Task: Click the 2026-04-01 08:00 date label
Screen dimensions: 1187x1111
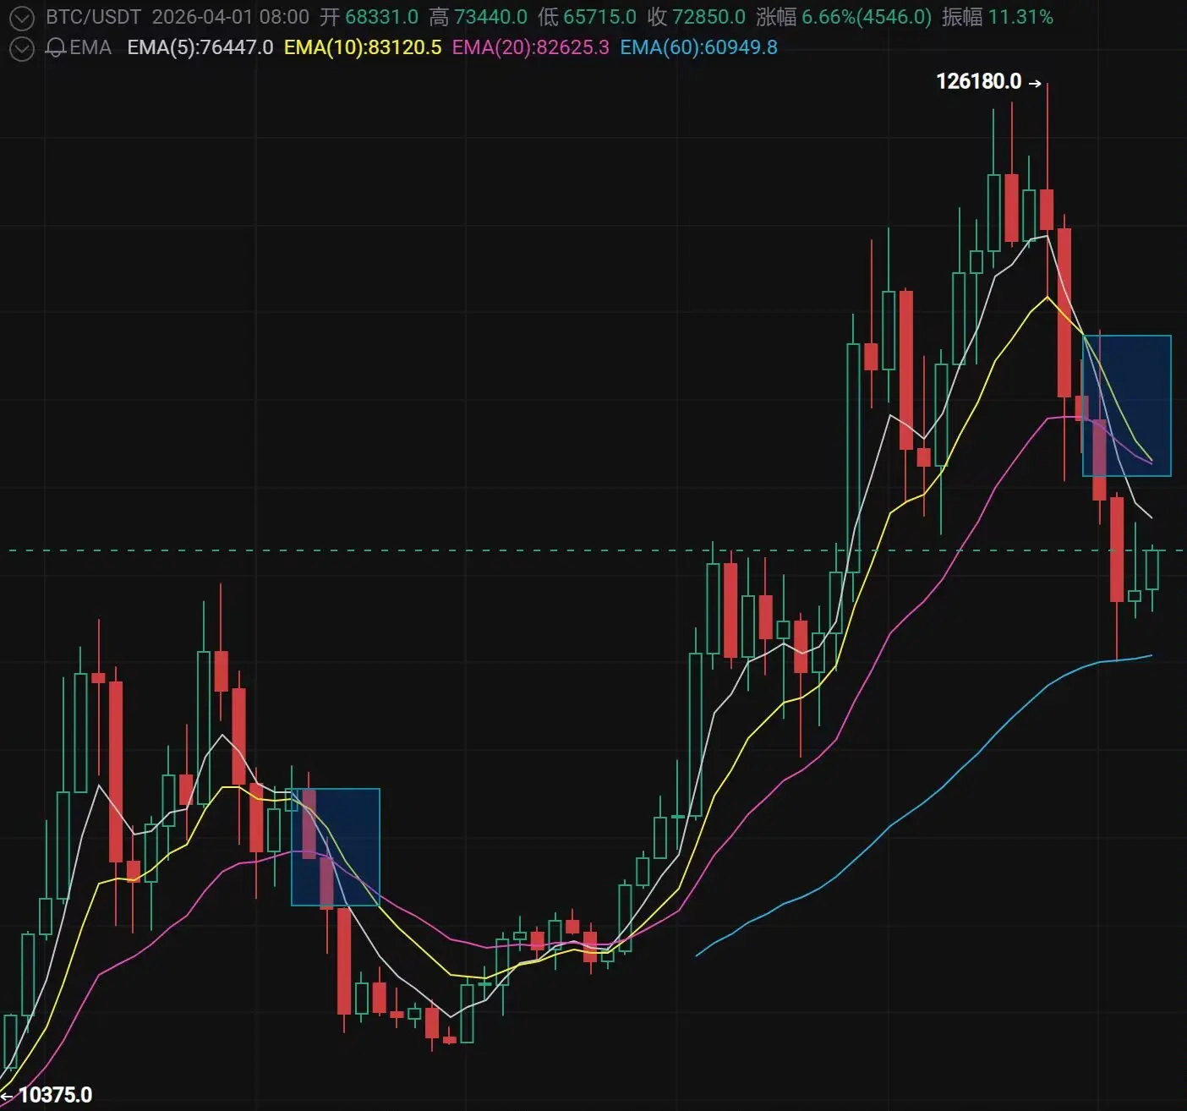Action: point(230,17)
